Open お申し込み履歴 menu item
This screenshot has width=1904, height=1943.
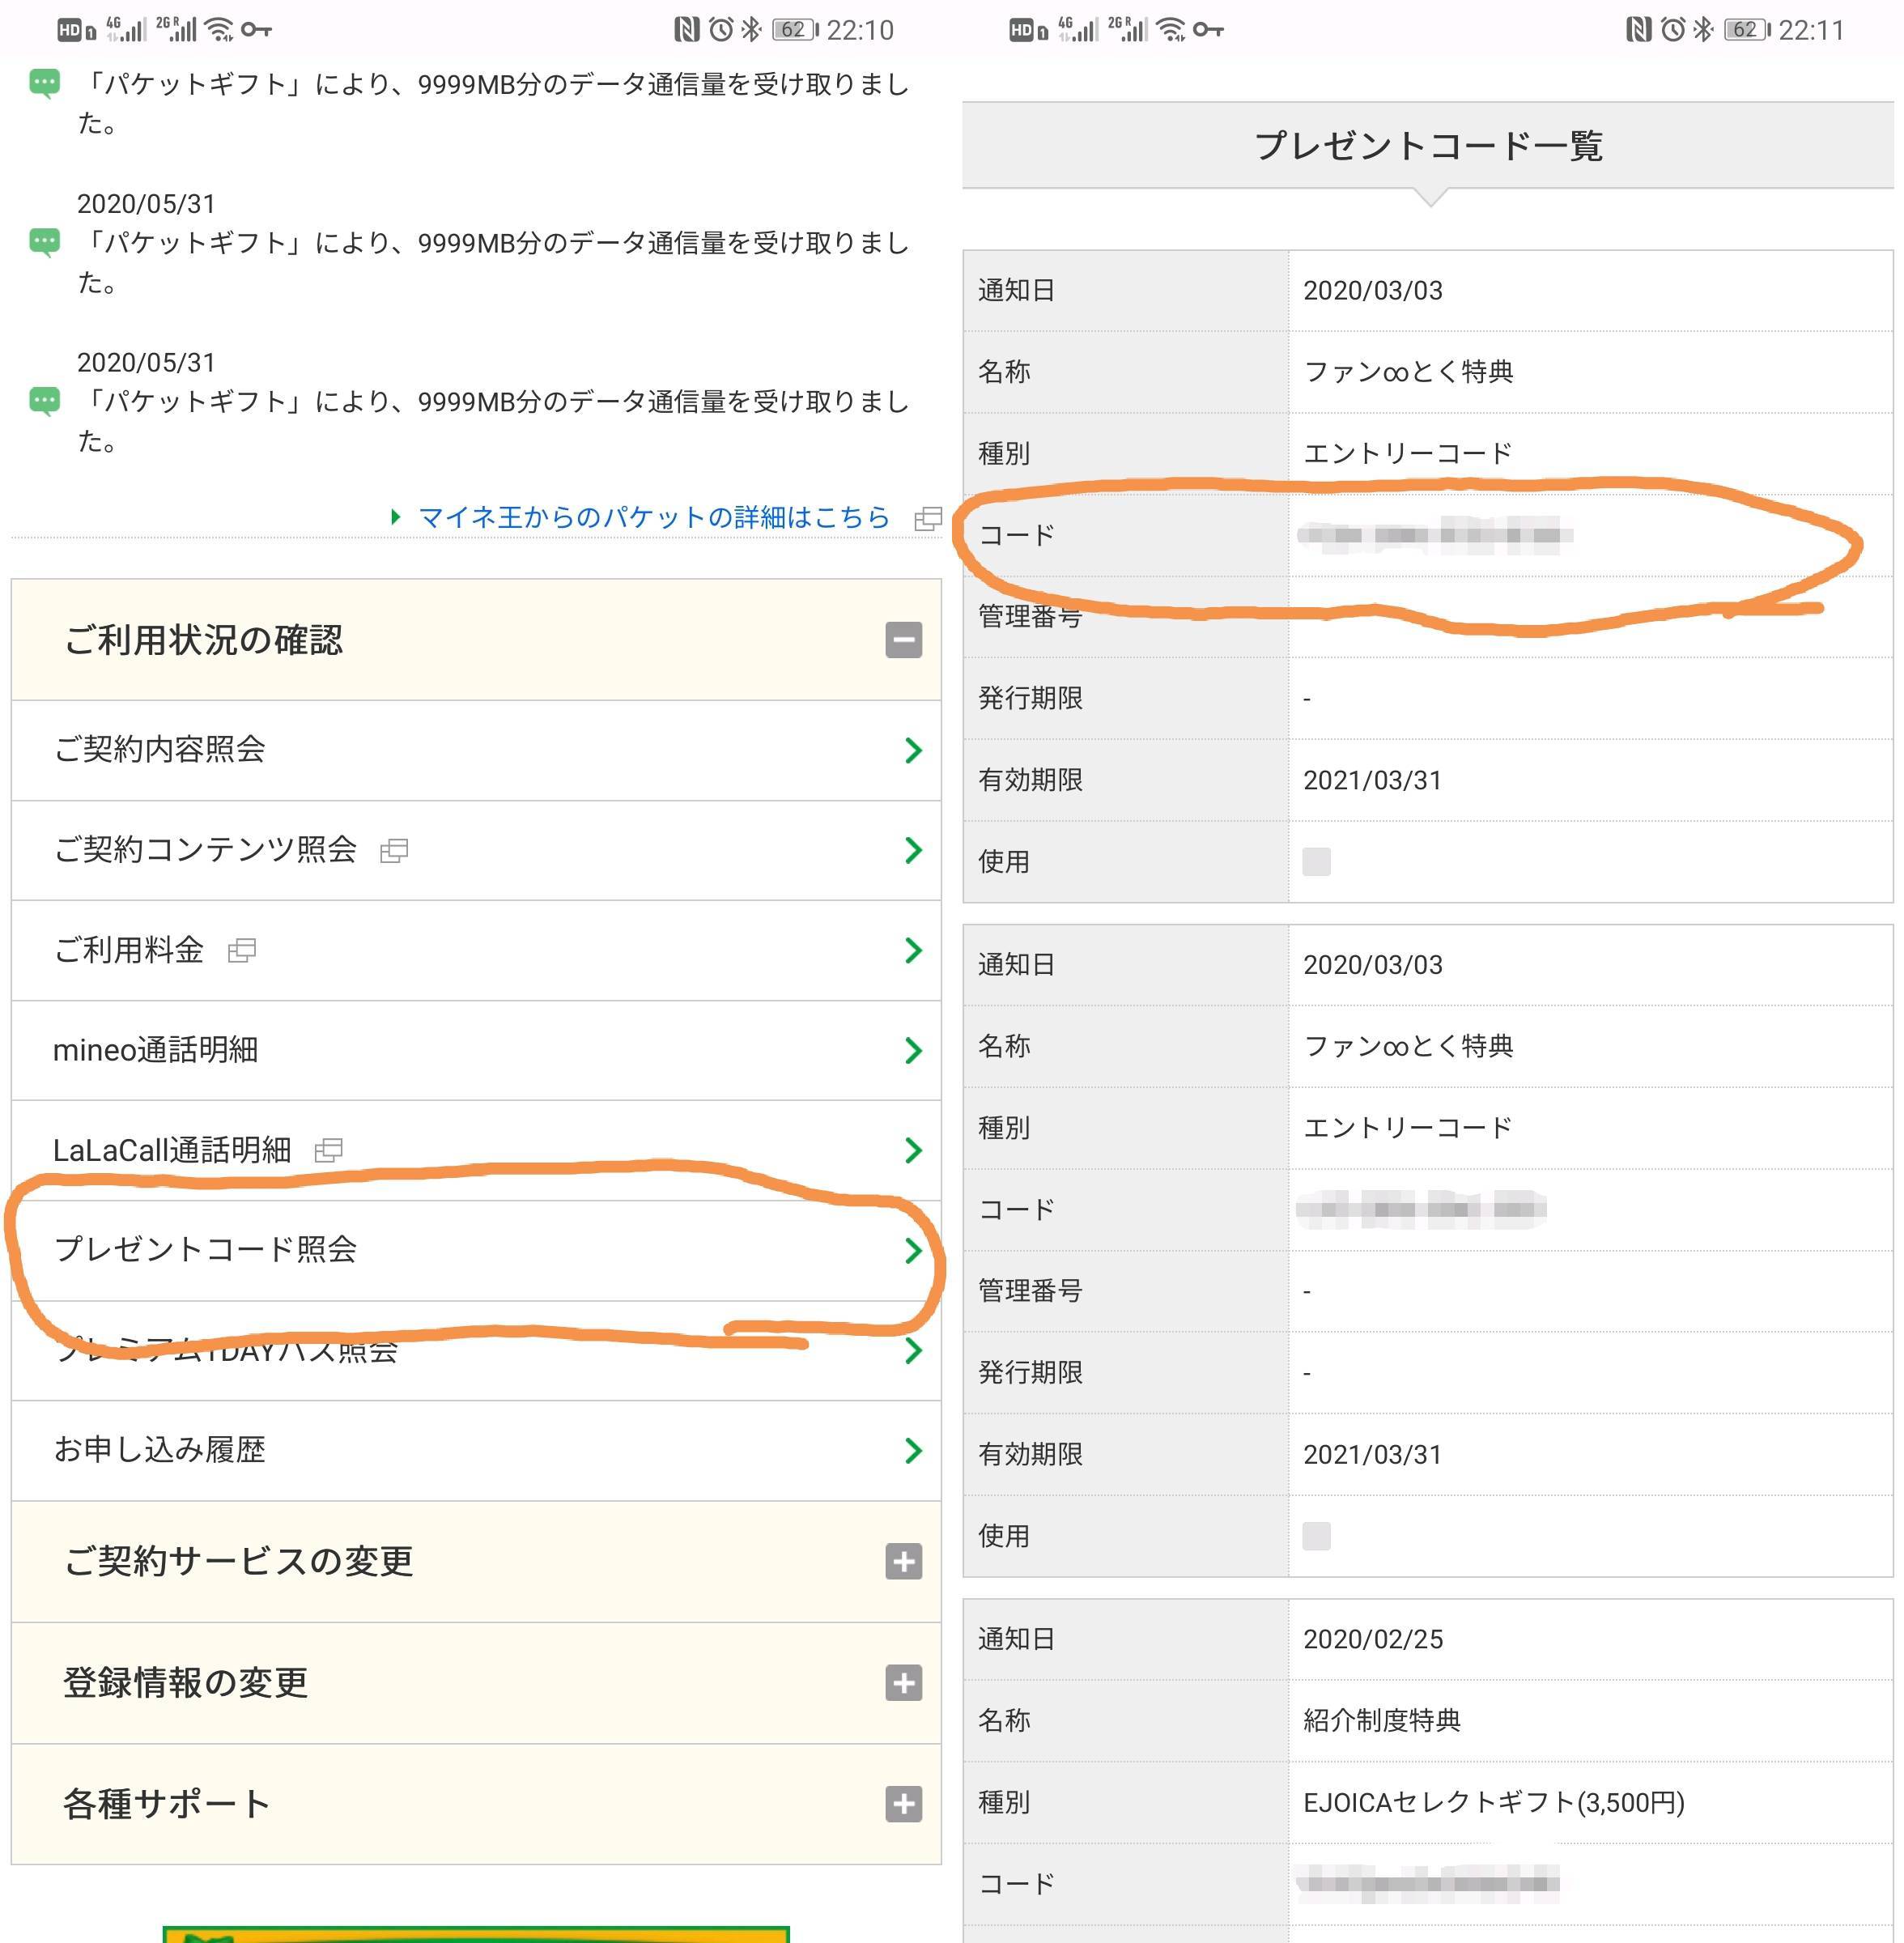(160, 1450)
